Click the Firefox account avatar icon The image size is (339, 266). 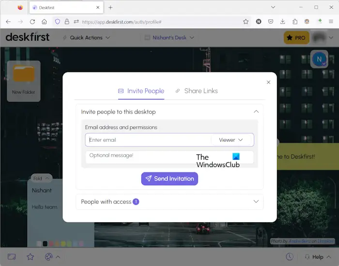point(307,21)
